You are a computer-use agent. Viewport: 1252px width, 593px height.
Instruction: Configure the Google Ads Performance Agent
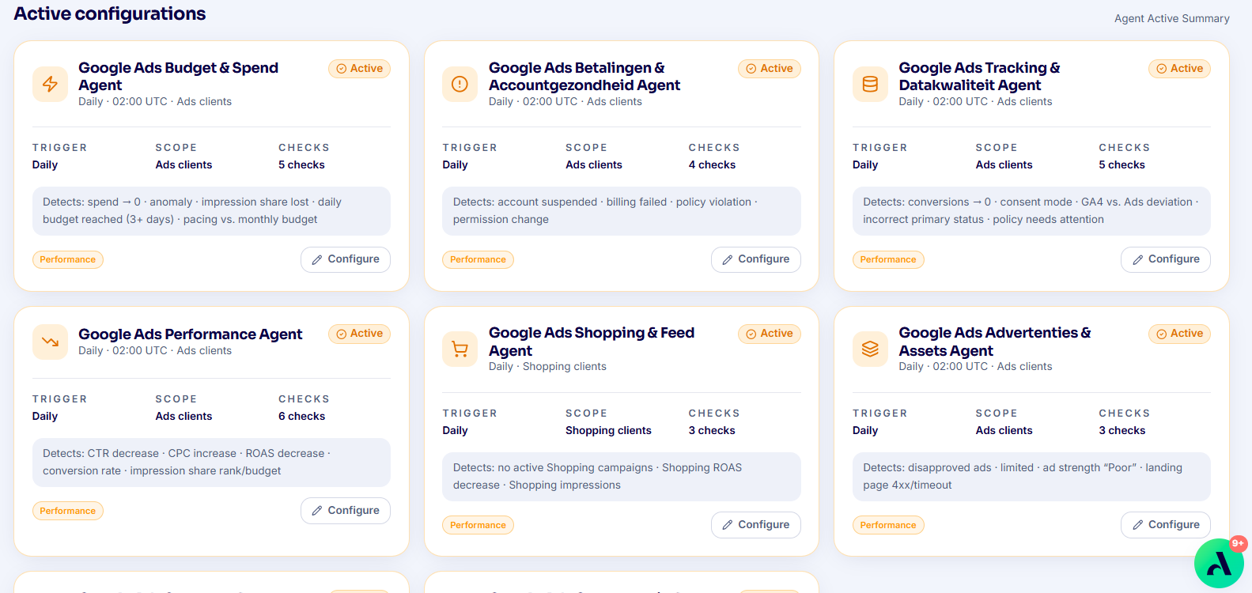(x=346, y=511)
